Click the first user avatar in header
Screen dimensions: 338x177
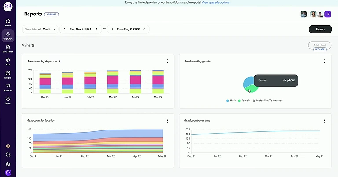pyautogui.click(x=304, y=14)
